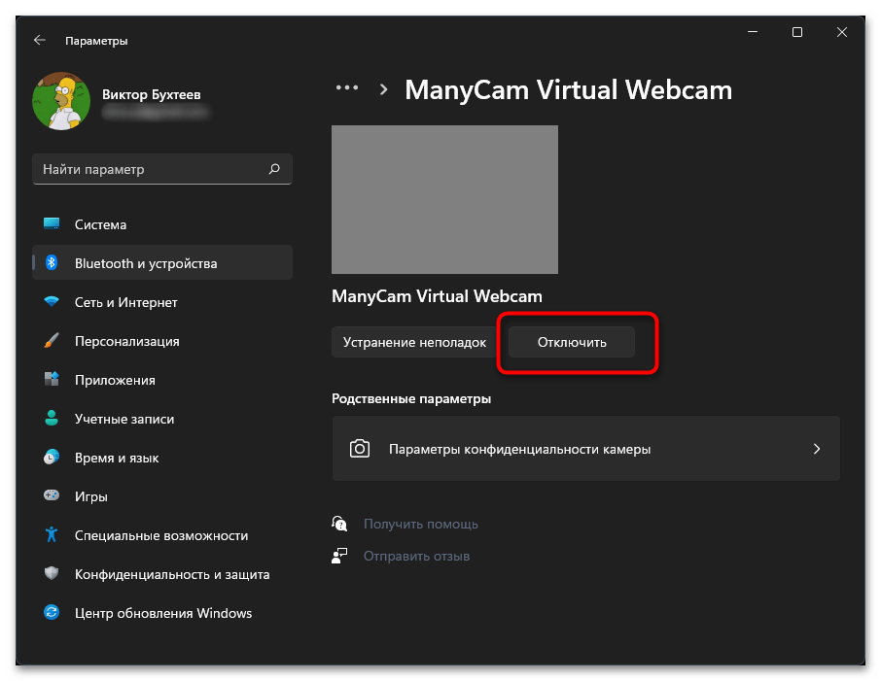The height and width of the screenshot is (681, 881).
Task: Click the back arrow in title bar
Action: tap(40, 41)
